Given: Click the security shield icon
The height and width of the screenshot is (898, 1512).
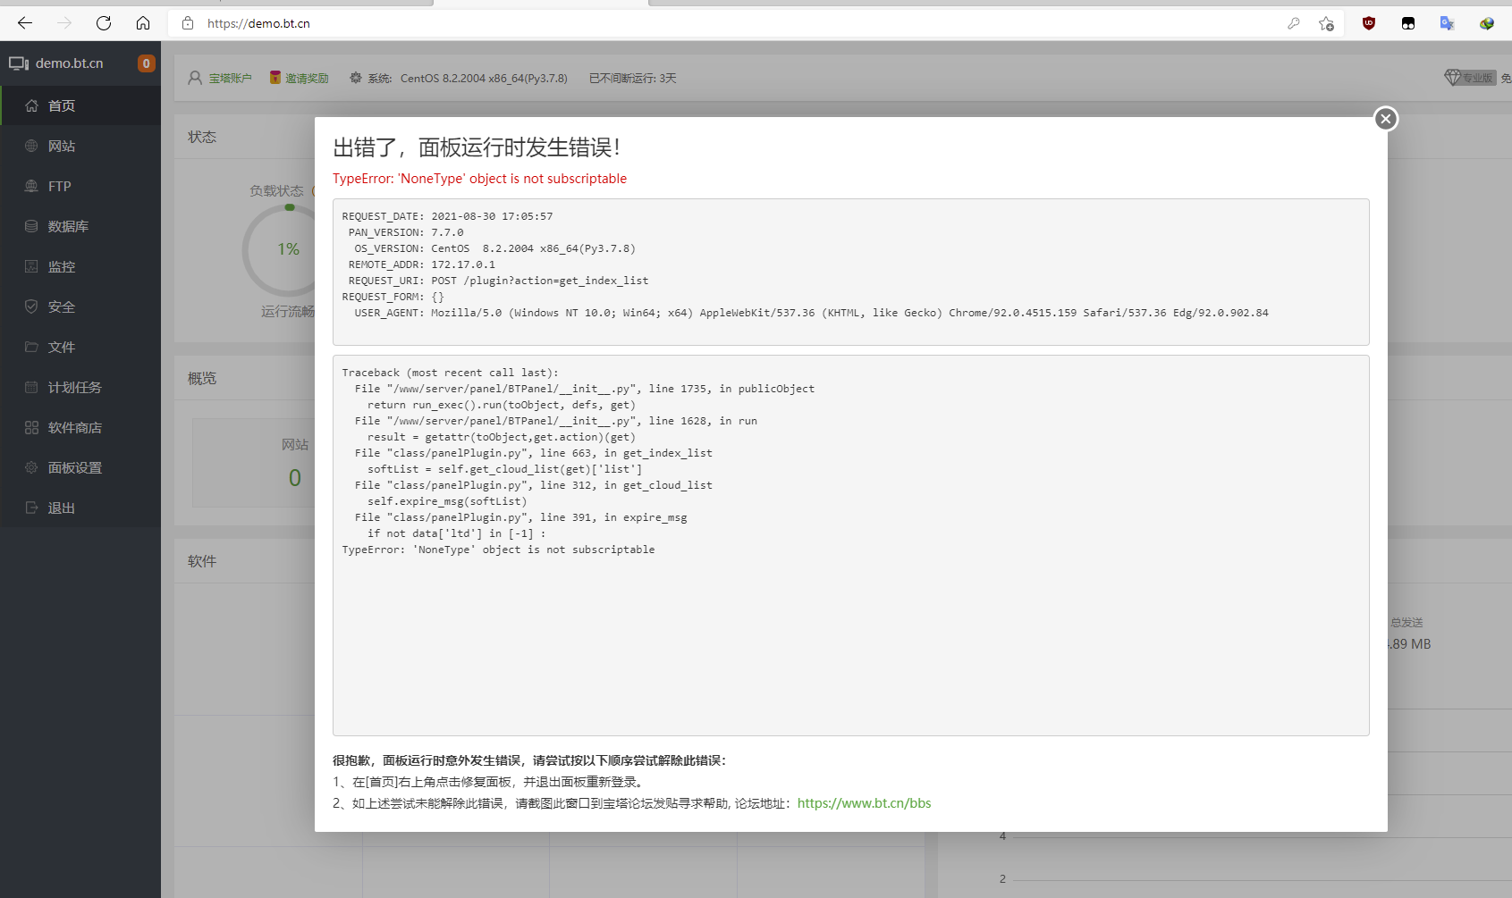Looking at the screenshot, I should (x=31, y=306).
